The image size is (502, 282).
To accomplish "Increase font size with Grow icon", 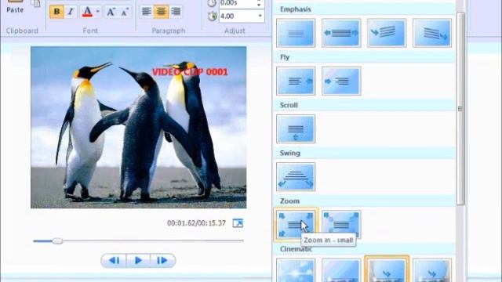I will [111, 12].
